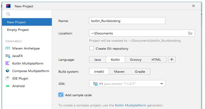Set build system to Gradle
The width and height of the screenshot is (205, 109).
(x=140, y=71)
